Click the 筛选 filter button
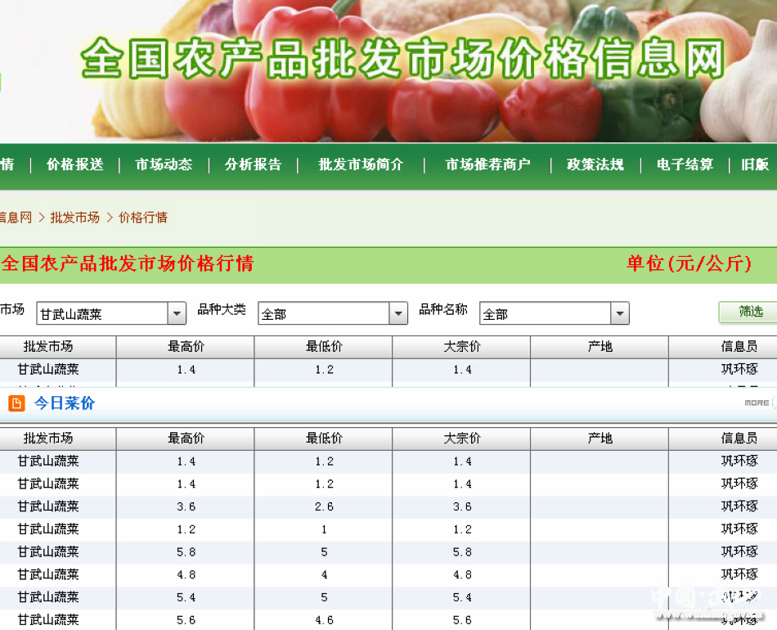The width and height of the screenshot is (777, 630). tap(749, 312)
